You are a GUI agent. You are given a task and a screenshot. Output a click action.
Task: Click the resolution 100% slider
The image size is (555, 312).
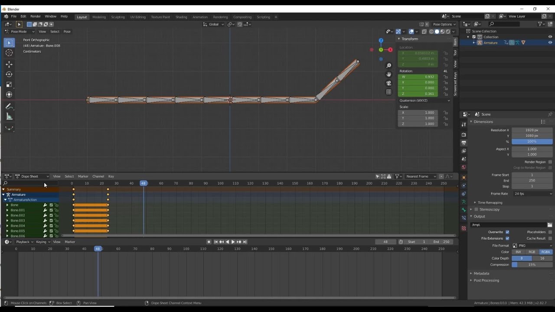pyautogui.click(x=532, y=142)
